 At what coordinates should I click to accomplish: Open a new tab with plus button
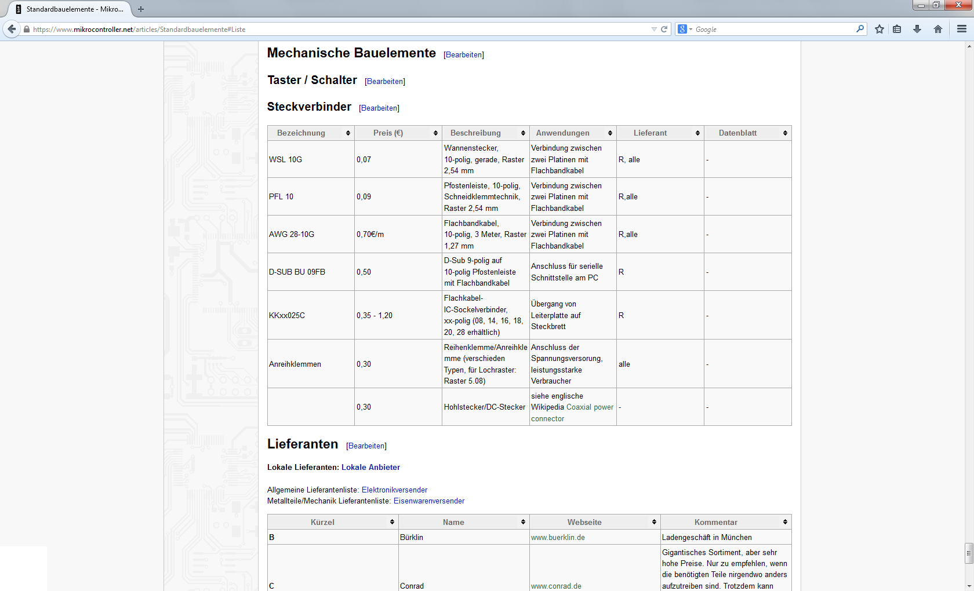point(141,9)
